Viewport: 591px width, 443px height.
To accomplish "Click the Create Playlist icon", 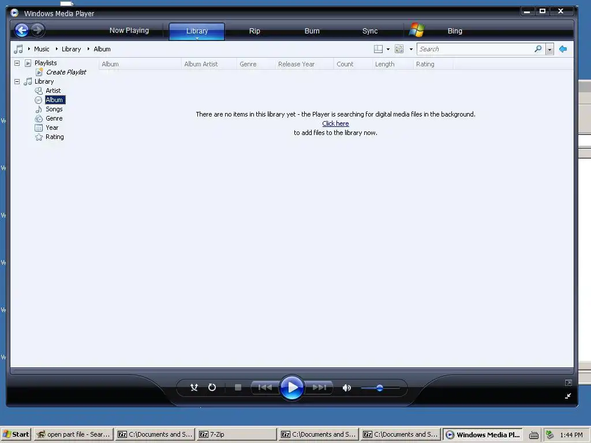I will tap(39, 72).
